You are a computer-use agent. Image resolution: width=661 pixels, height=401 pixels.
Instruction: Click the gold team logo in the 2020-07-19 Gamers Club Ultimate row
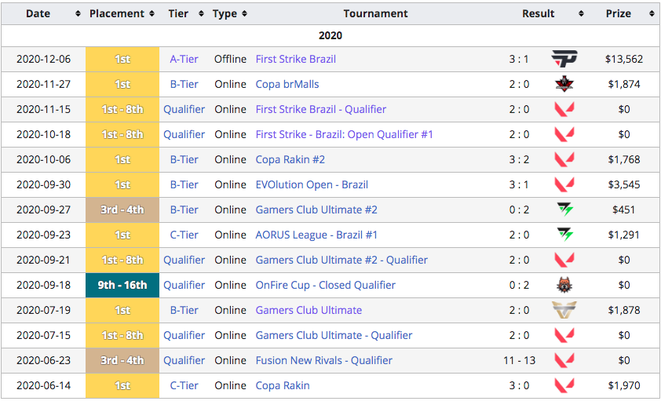pyautogui.click(x=564, y=310)
